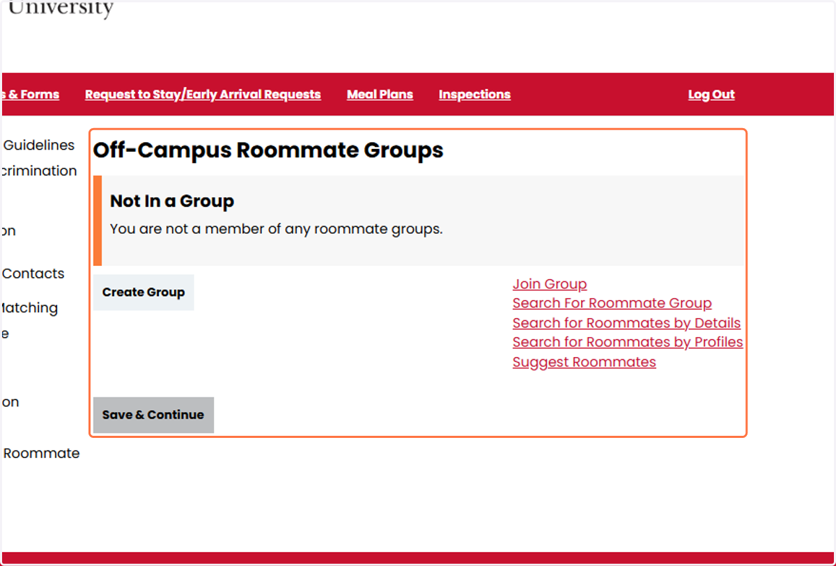The height and width of the screenshot is (566, 836).
Task: Select the sidebar item ending in 'crimination'
Action: [x=40, y=171]
